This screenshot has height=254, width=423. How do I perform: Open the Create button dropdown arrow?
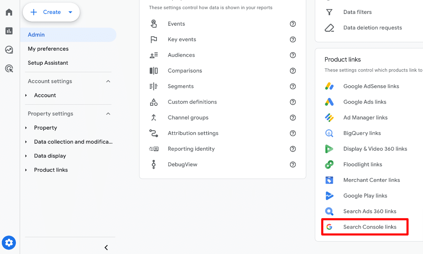point(70,12)
